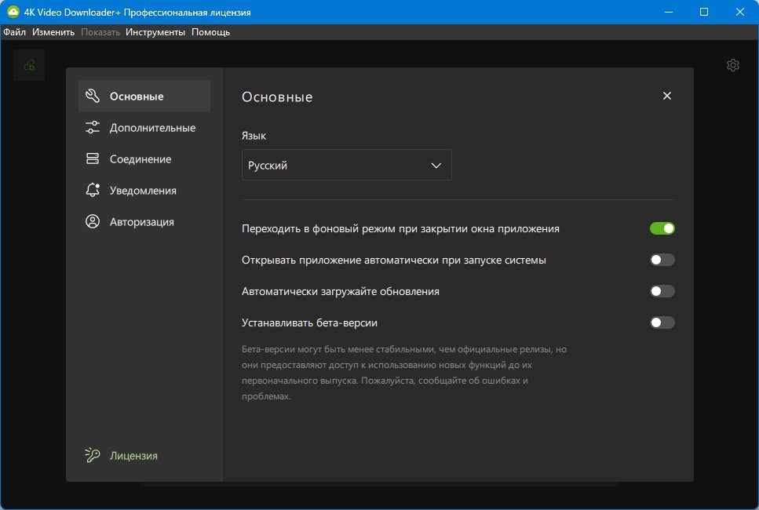This screenshot has height=510, width=759.
Task: Open the Помощь menu
Action: click(x=210, y=32)
